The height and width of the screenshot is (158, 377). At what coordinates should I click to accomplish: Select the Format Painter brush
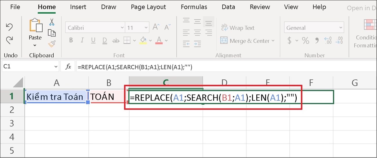52,44
